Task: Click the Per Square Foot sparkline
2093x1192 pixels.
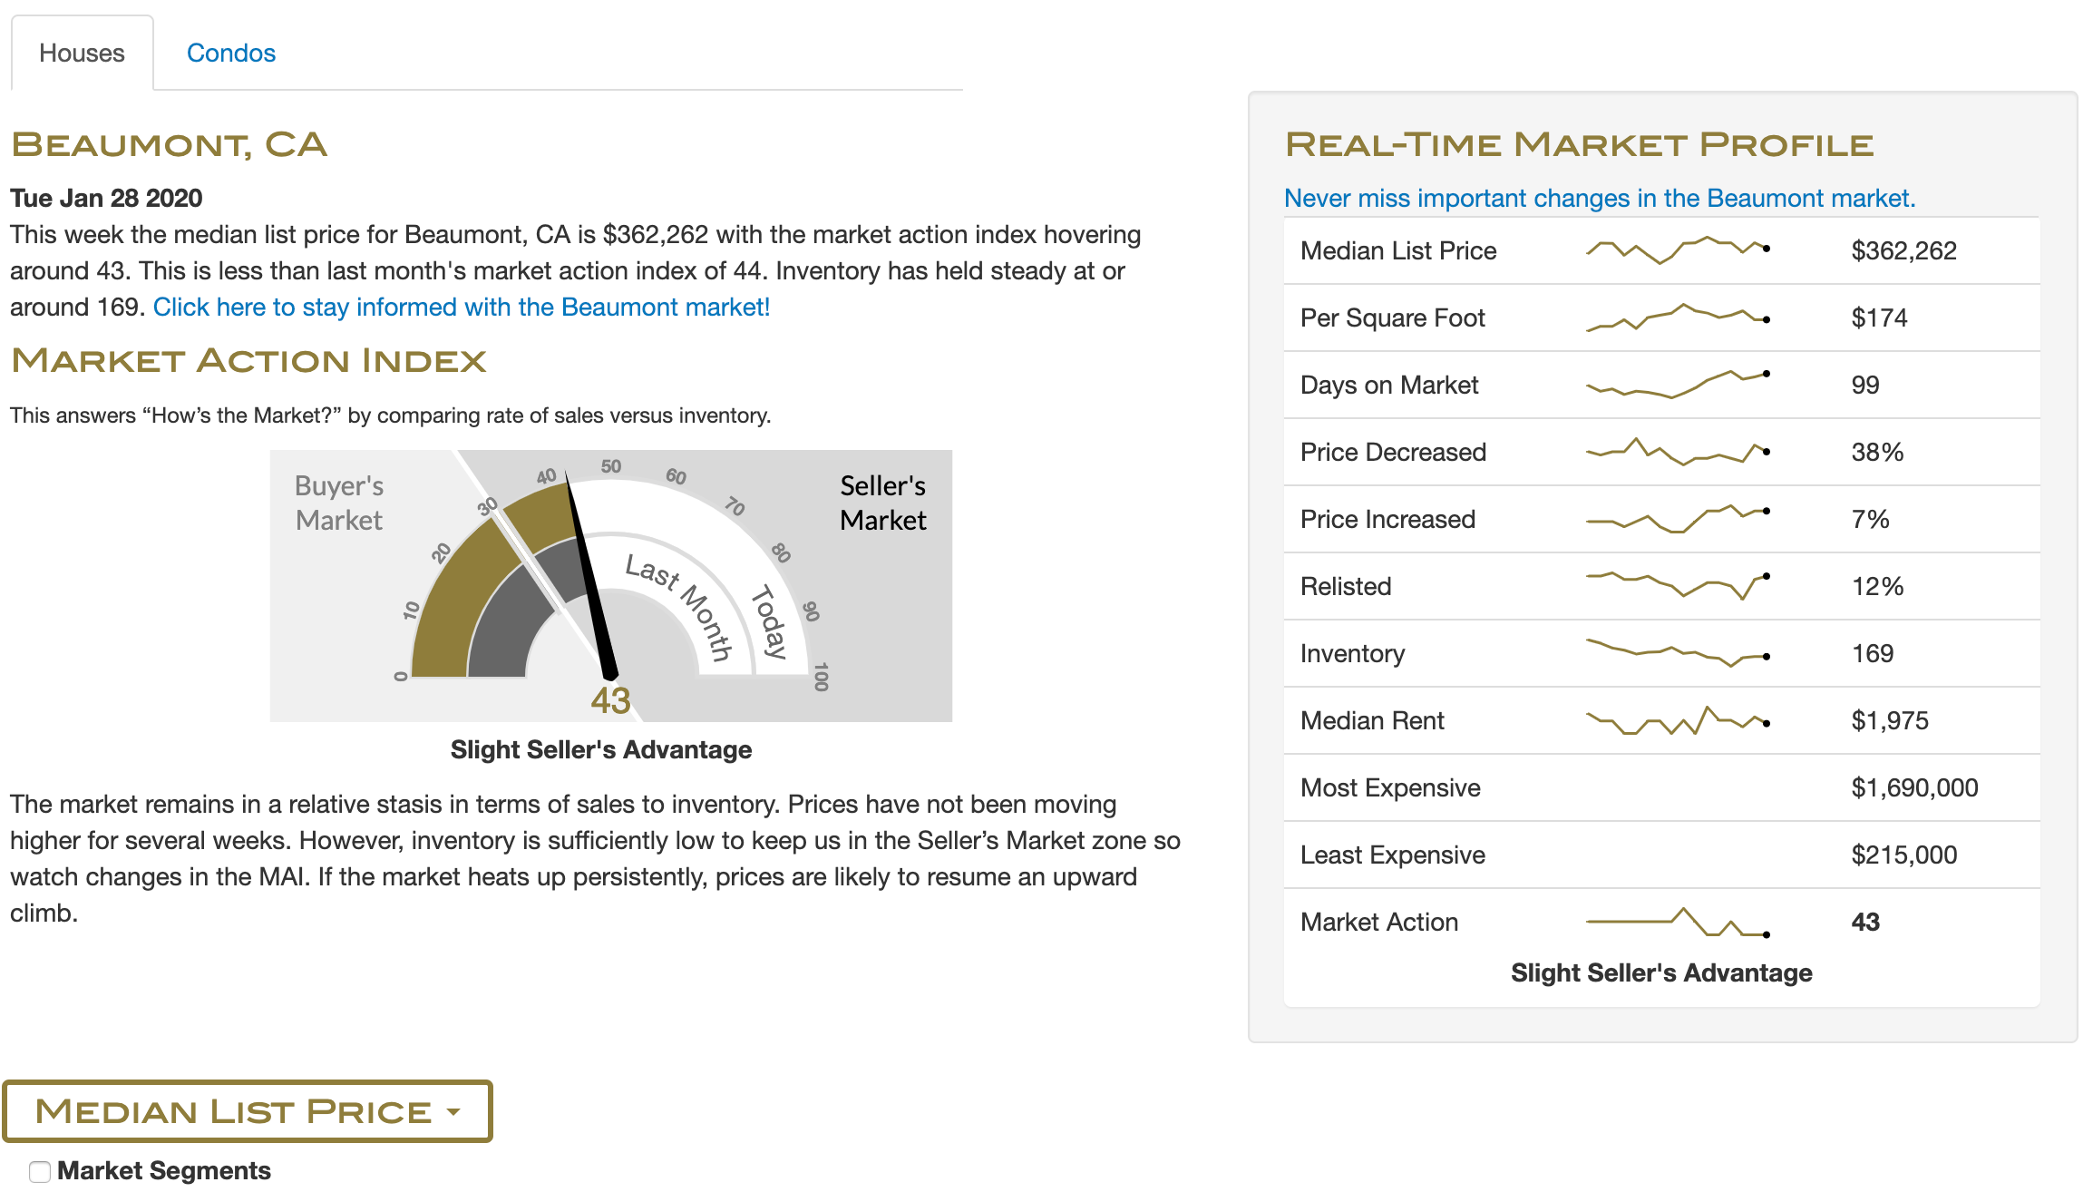Action: point(1678,318)
